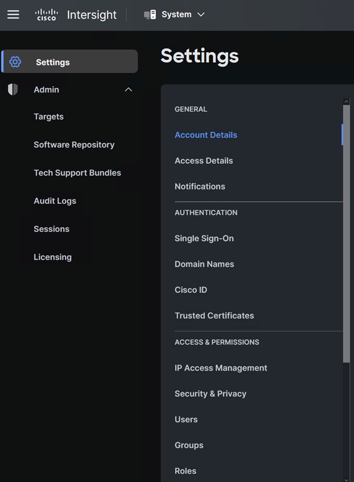The image size is (354, 482).
Task: Open Trusted Certificates section
Action: 214,316
